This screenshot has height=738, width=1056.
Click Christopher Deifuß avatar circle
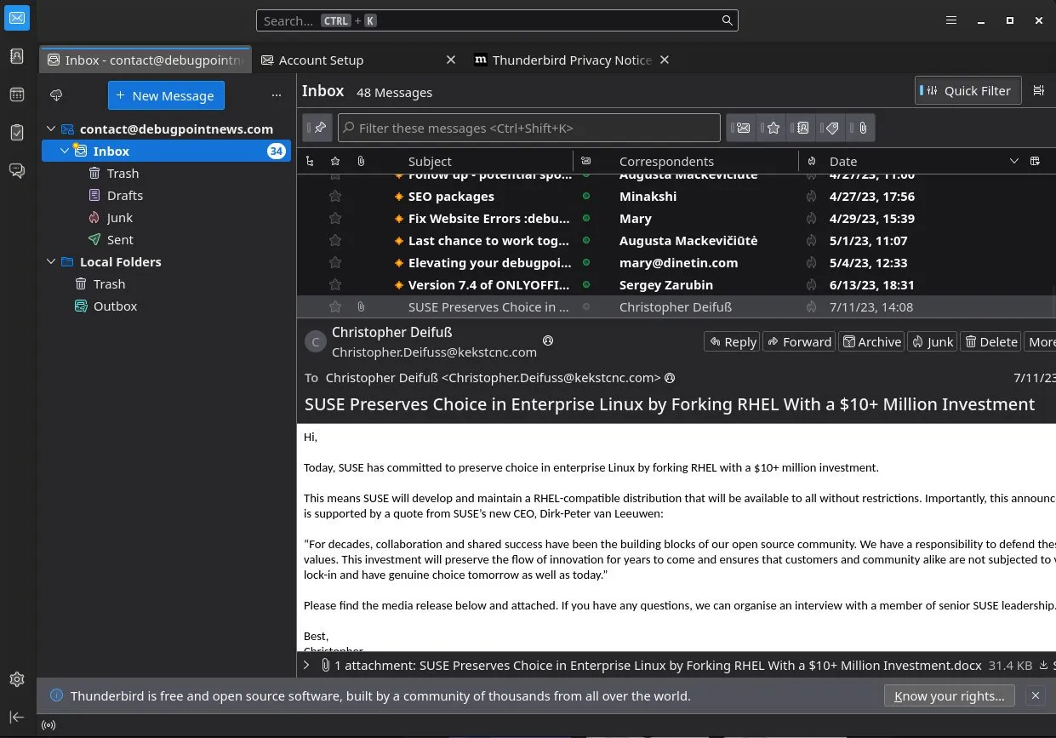coord(316,342)
